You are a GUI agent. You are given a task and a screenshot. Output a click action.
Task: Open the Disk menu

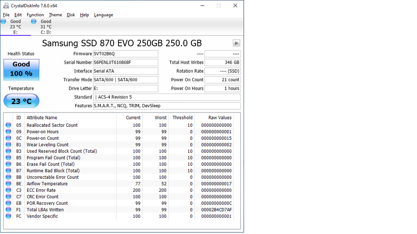pos(71,15)
